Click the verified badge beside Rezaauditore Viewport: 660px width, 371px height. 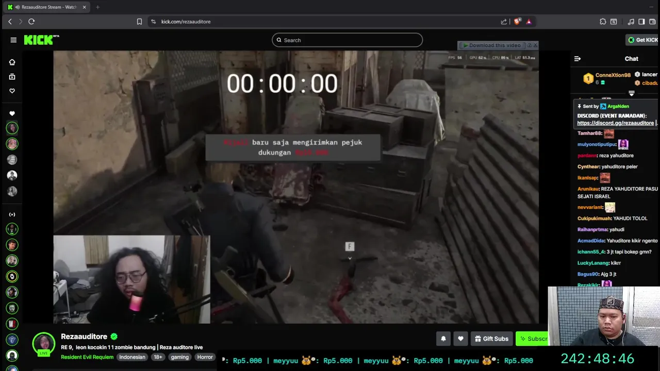click(114, 336)
